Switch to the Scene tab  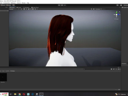(12, 7)
